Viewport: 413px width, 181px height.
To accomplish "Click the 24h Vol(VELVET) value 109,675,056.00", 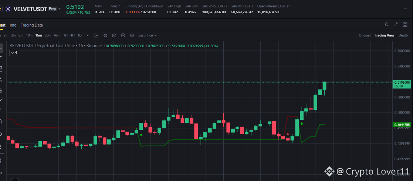I will pyautogui.click(x=214, y=12).
